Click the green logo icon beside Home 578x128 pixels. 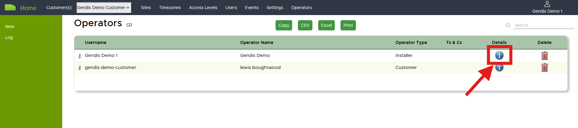pos(10,8)
